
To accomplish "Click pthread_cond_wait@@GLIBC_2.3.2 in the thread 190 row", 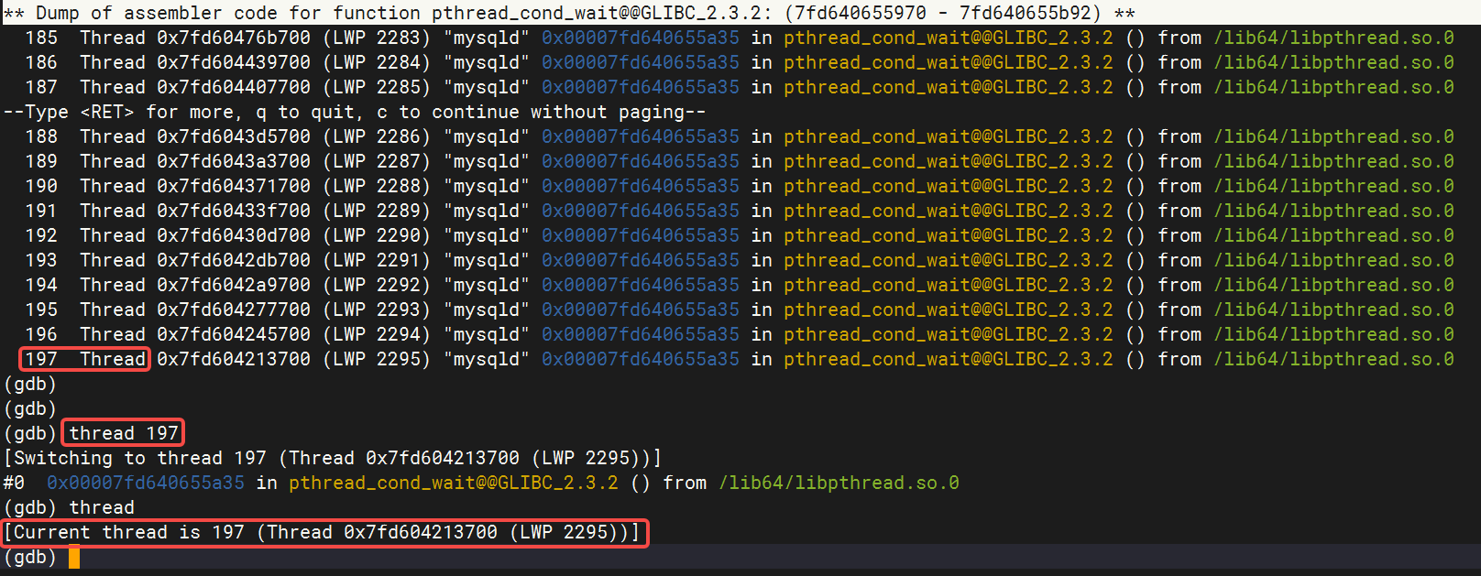I will (949, 186).
